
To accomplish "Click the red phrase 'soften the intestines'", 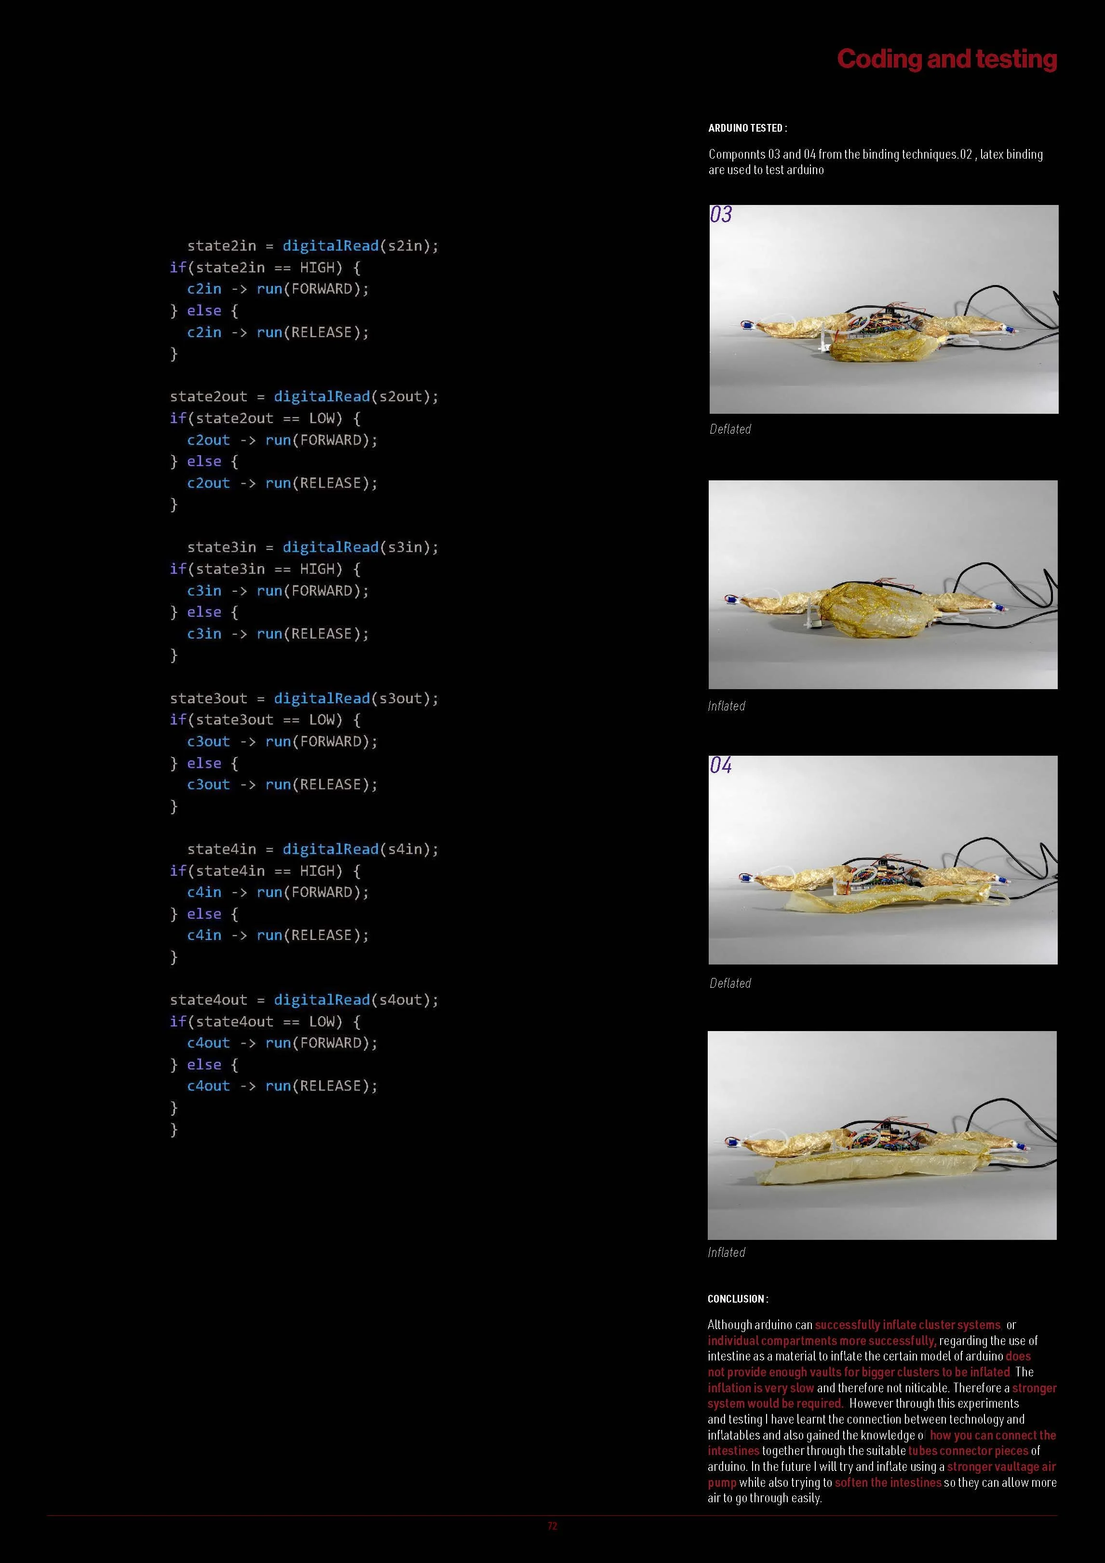I will point(888,1482).
